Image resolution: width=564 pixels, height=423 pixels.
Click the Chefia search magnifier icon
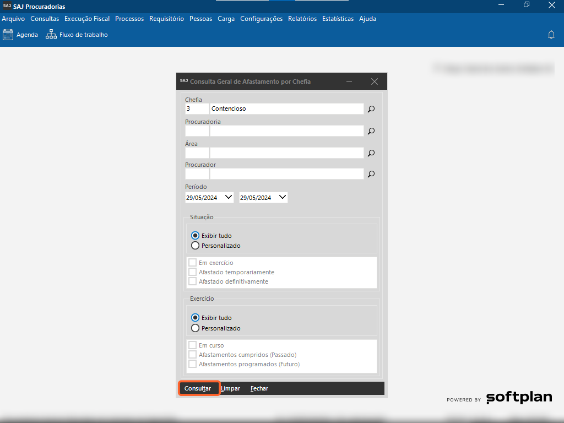pos(371,109)
